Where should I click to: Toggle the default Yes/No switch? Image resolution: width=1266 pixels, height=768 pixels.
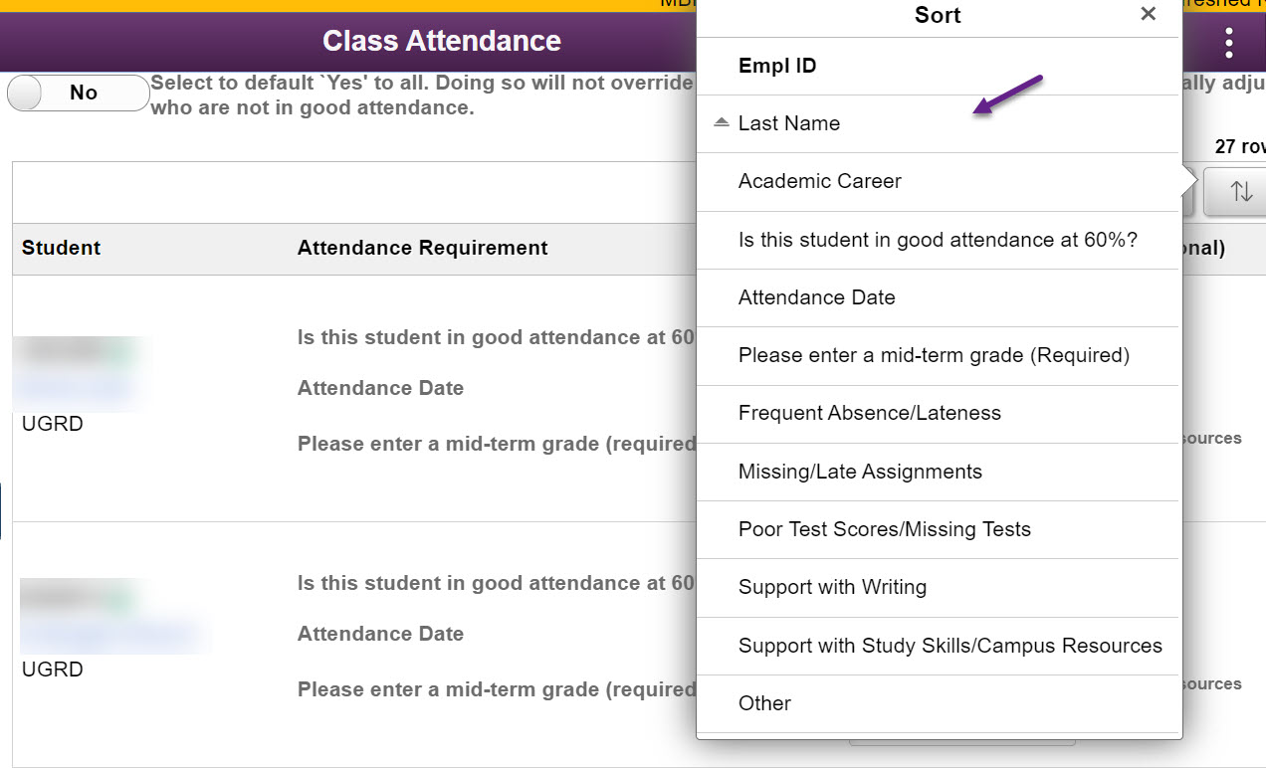78,93
